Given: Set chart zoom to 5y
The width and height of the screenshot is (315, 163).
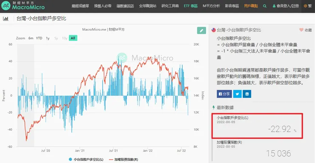Looking at the screenshot, I should (x=56, y=38).
